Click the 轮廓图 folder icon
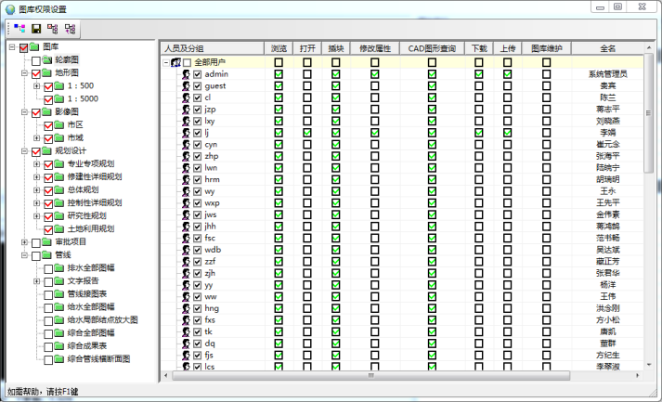 [45, 60]
